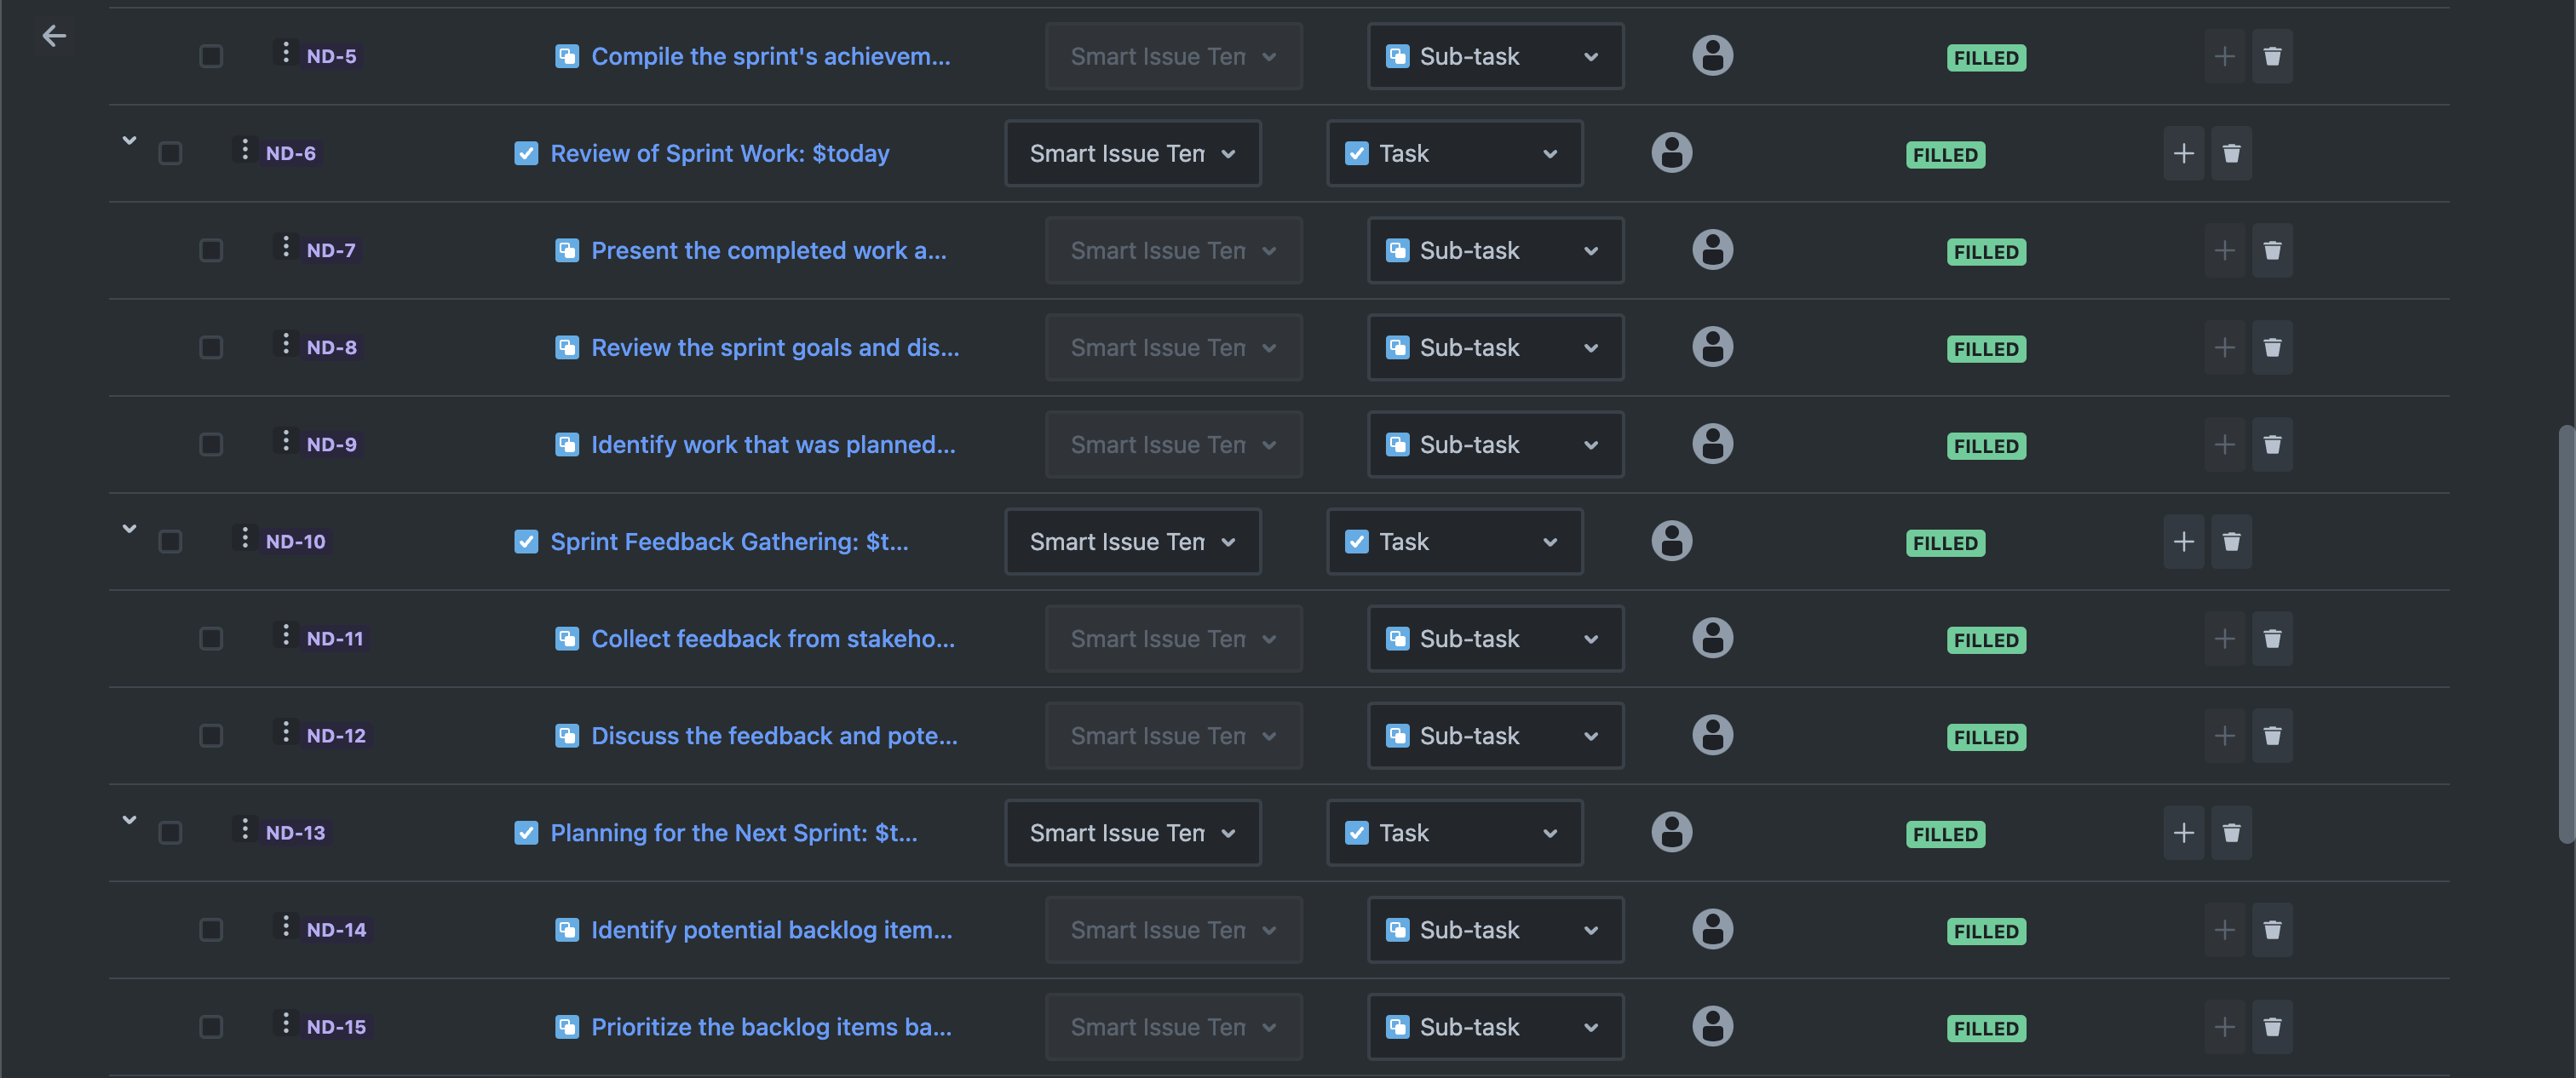
Task: Open the 'Review of Sprint Work: $today' issue
Action: click(x=719, y=153)
